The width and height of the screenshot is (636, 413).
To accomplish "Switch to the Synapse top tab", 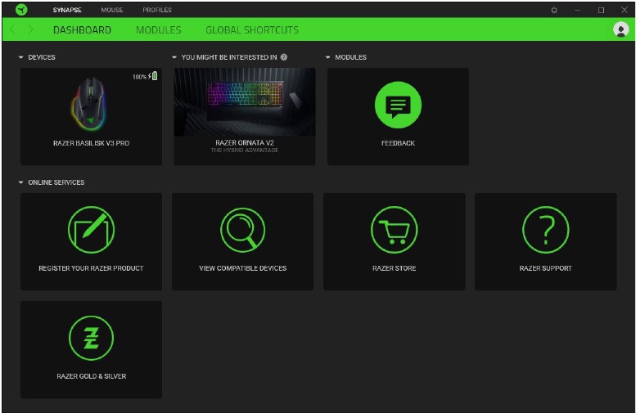I will coord(67,10).
